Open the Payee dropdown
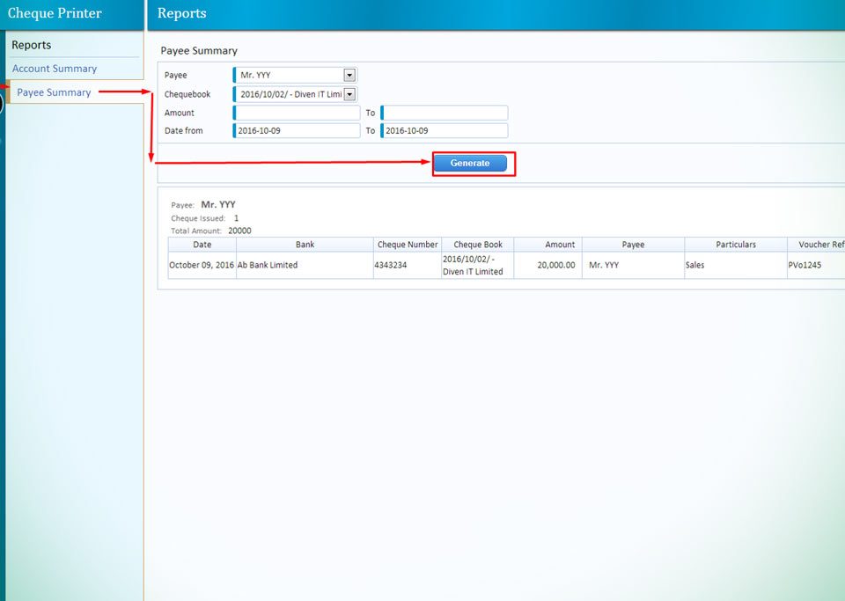 349,75
